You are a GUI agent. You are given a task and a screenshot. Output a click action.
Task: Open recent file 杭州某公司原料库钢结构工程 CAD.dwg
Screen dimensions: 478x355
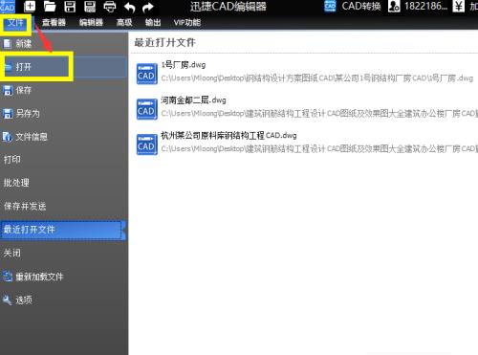pos(228,136)
